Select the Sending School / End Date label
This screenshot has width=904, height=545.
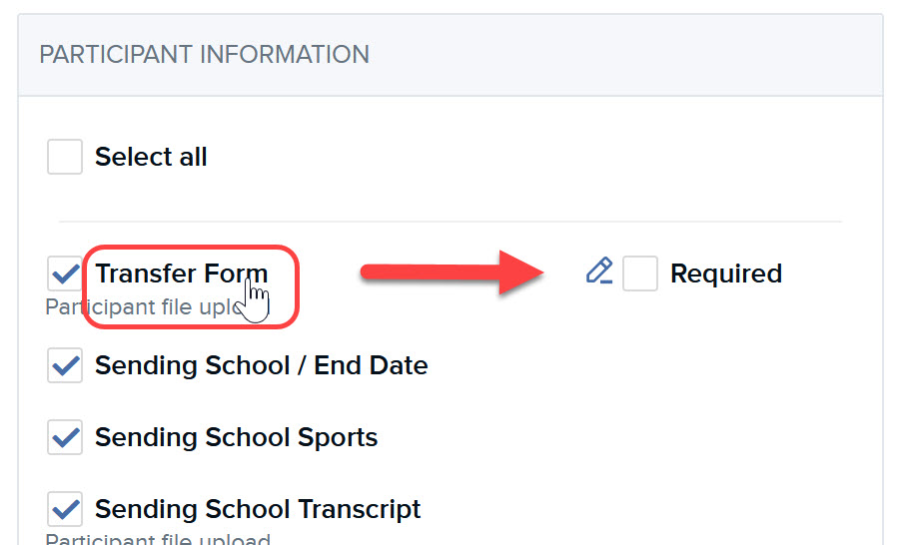pos(261,365)
